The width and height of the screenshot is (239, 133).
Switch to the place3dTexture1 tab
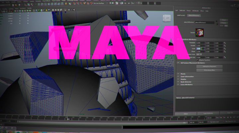pos(194,16)
